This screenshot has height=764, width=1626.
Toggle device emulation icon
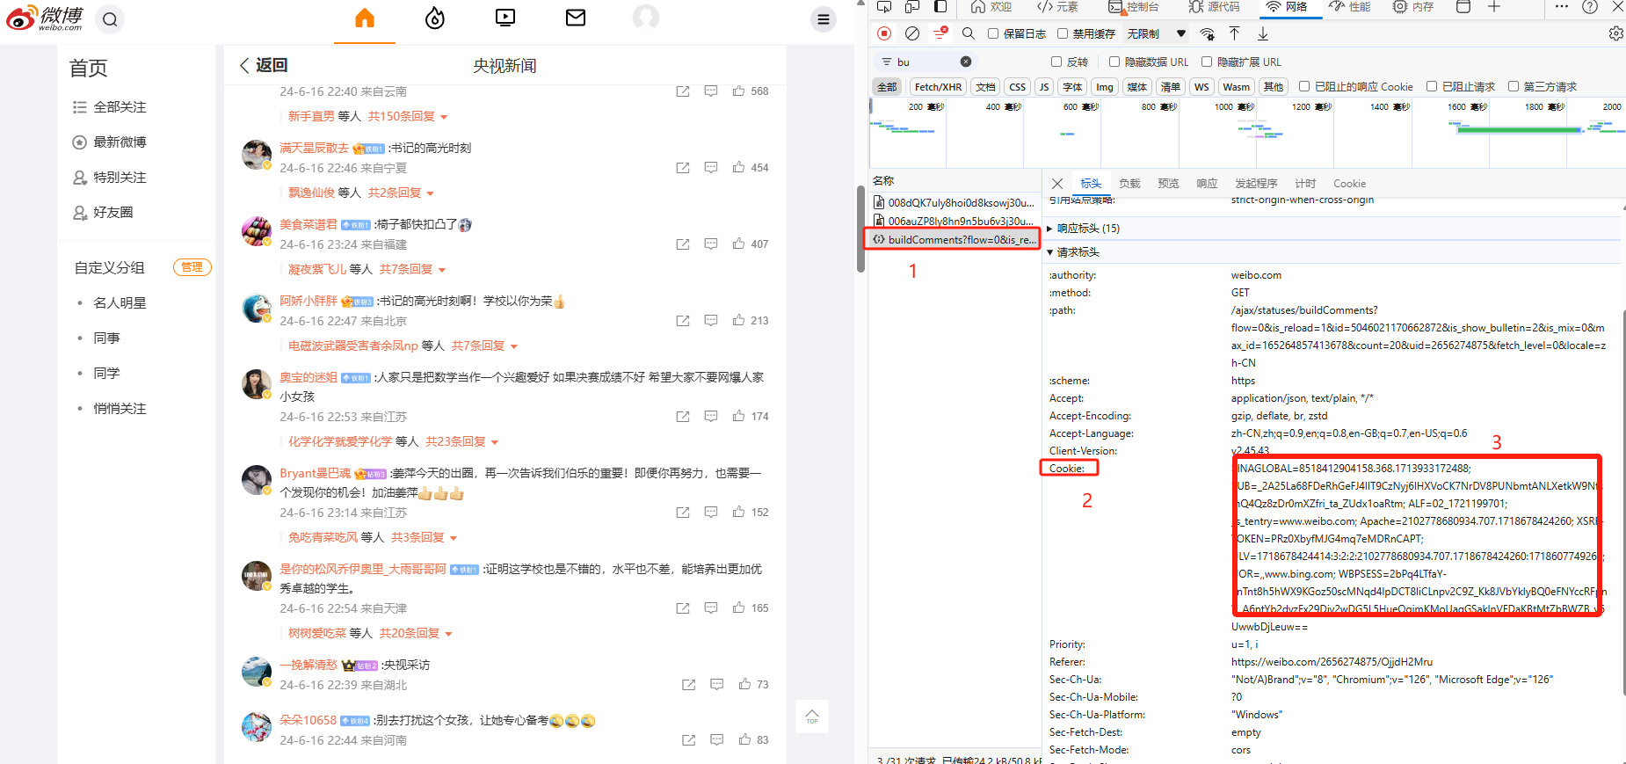912,7
